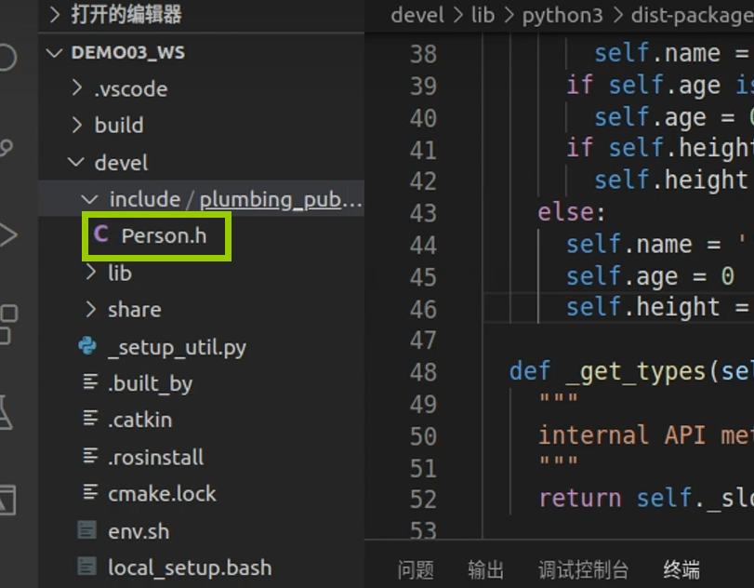Open the 问题 panel tab
This screenshot has width=754, height=588.
click(x=416, y=569)
